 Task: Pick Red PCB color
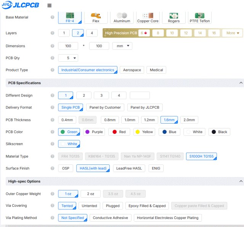click(x=119, y=132)
